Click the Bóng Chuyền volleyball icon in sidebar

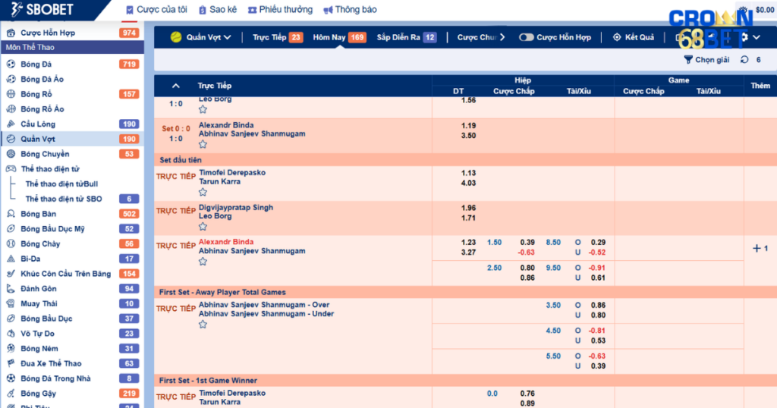[11, 154]
